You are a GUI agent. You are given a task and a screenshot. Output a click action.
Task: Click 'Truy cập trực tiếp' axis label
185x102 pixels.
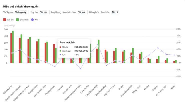(126, 91)
